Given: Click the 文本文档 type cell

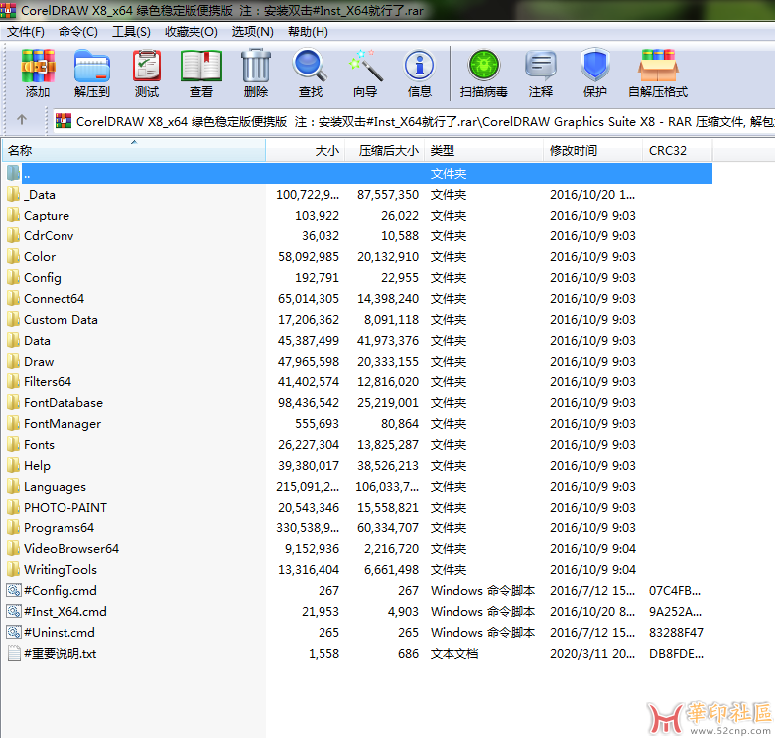Looking at the screenshot, I should 454,653.
